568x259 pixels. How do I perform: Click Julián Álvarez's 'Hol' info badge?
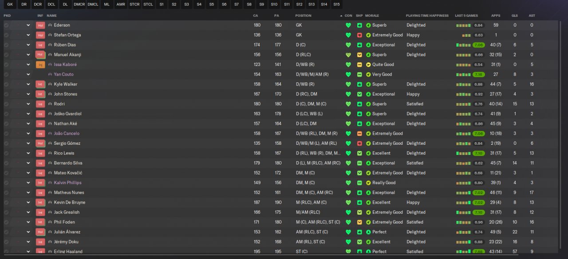click(40, 232)
